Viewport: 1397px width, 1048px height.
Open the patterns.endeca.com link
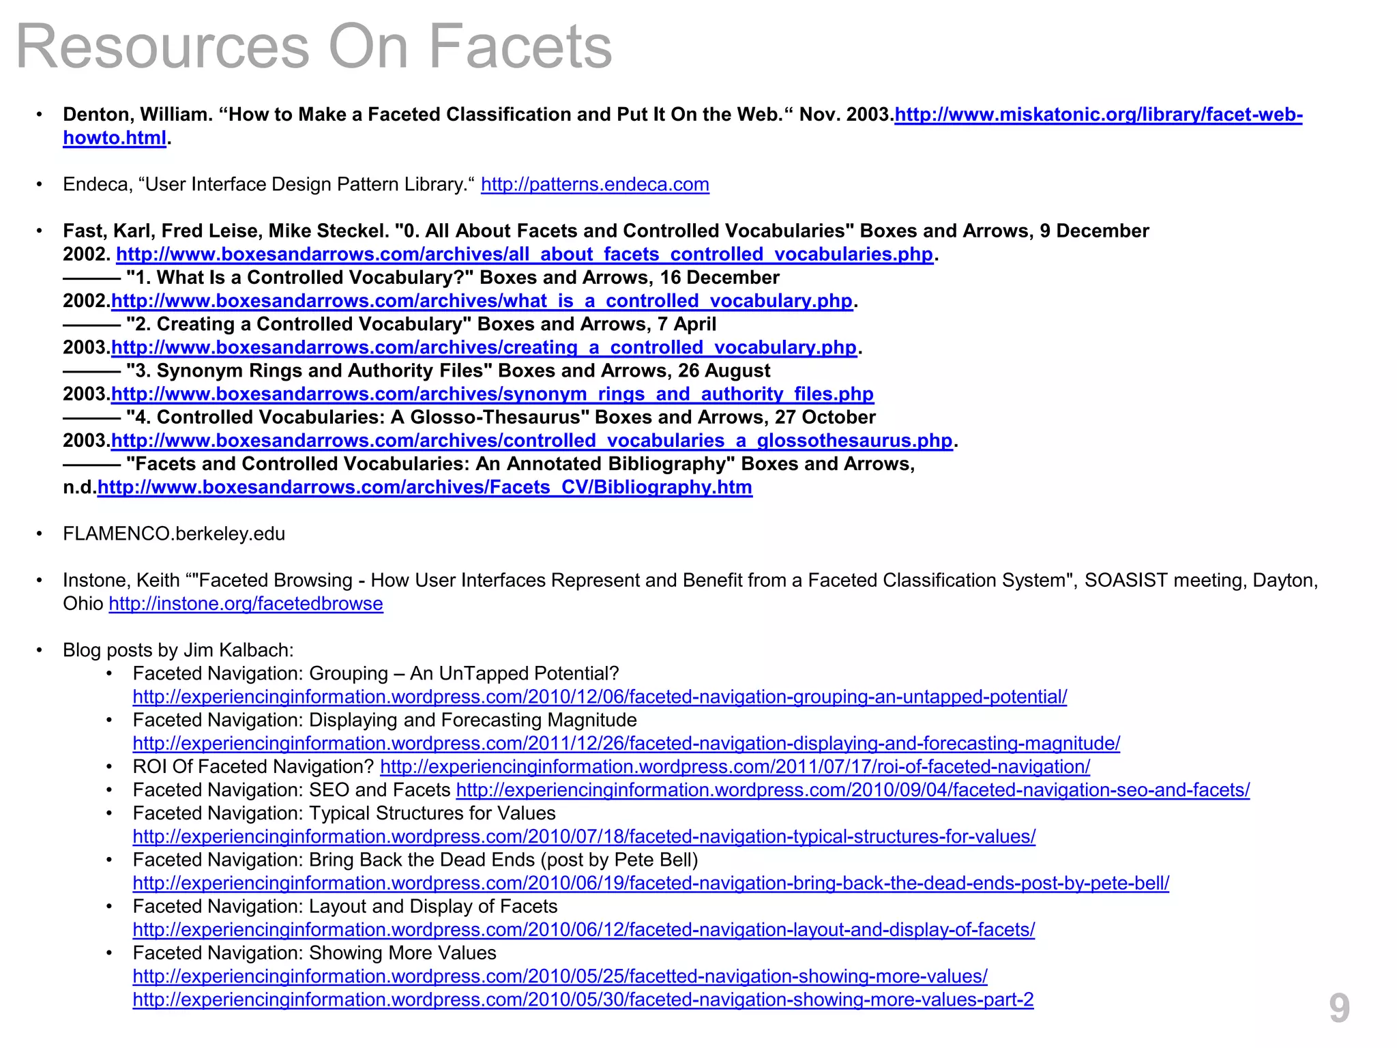point(595,185)
